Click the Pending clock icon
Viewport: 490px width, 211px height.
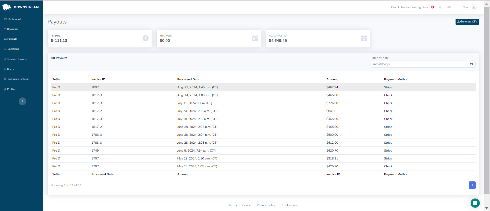[145, 38]
